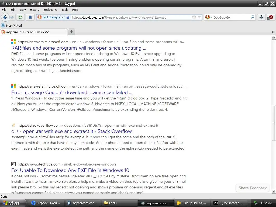Click the iTechtics favicon icon
This screenshot has height=207, width=276.
tap(13, 164)
